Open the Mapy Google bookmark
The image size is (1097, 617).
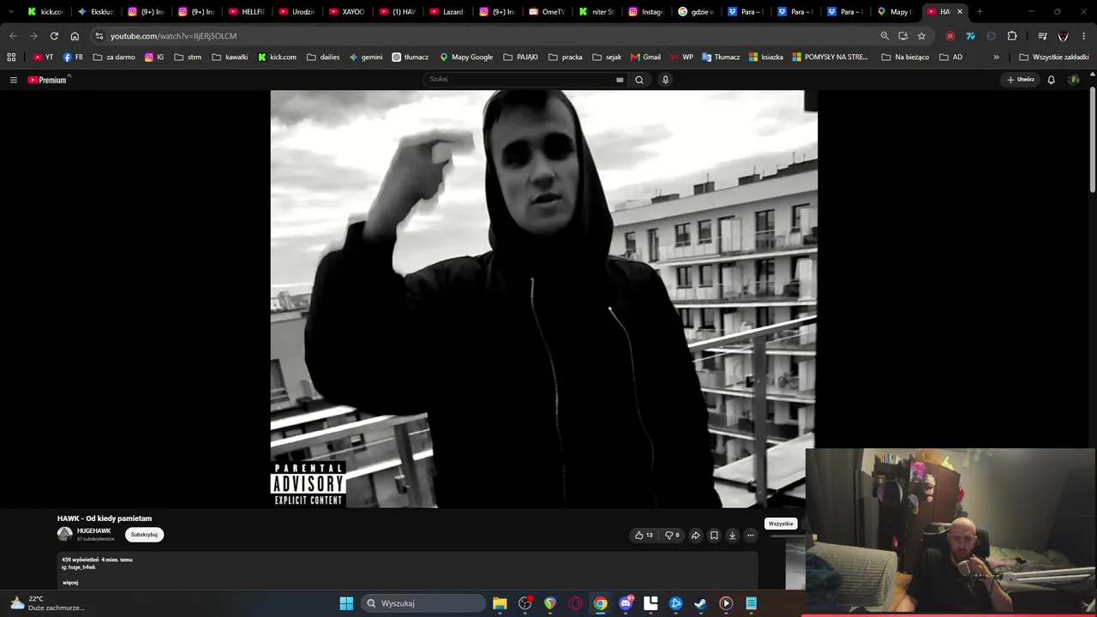point(466,57)
